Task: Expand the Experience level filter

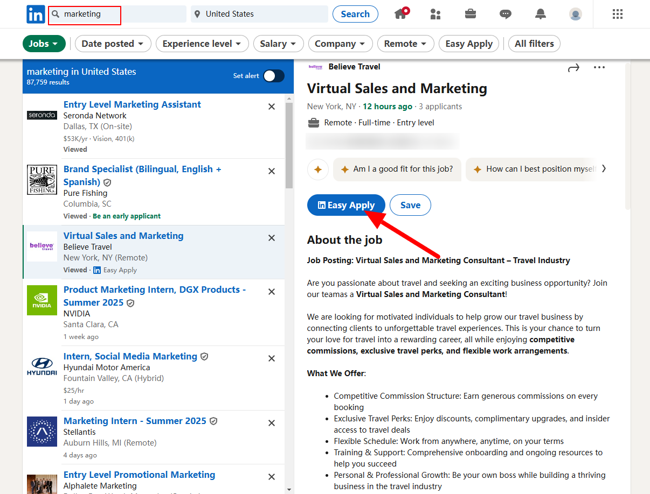Action: coord(202,44)
